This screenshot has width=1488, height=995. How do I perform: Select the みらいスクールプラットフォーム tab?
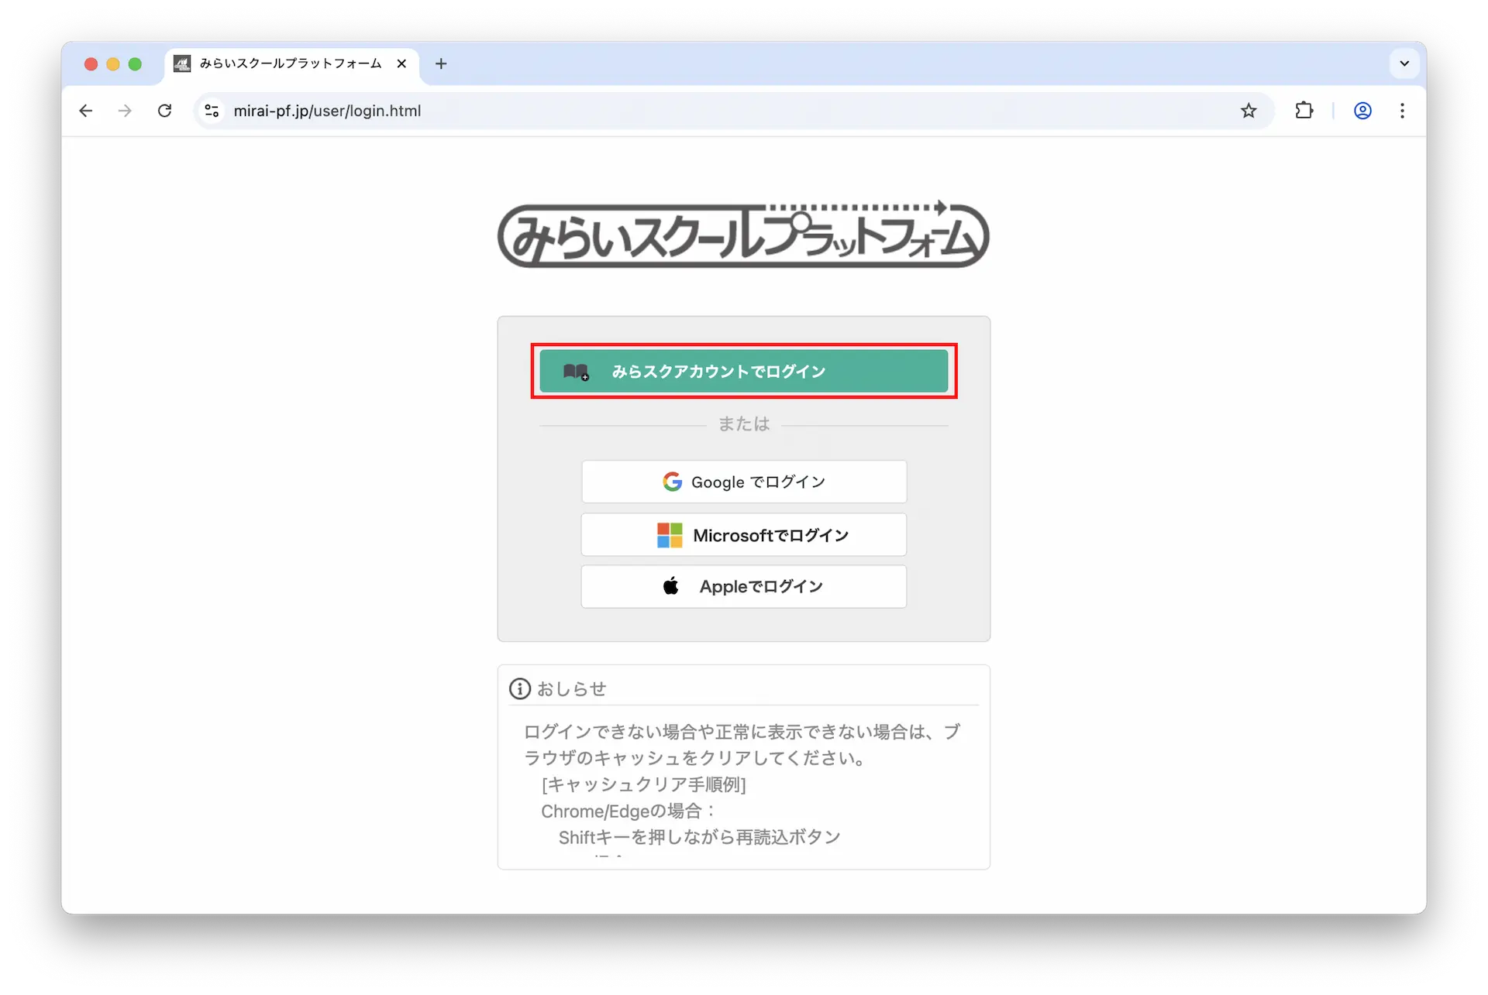click(290, 63)
